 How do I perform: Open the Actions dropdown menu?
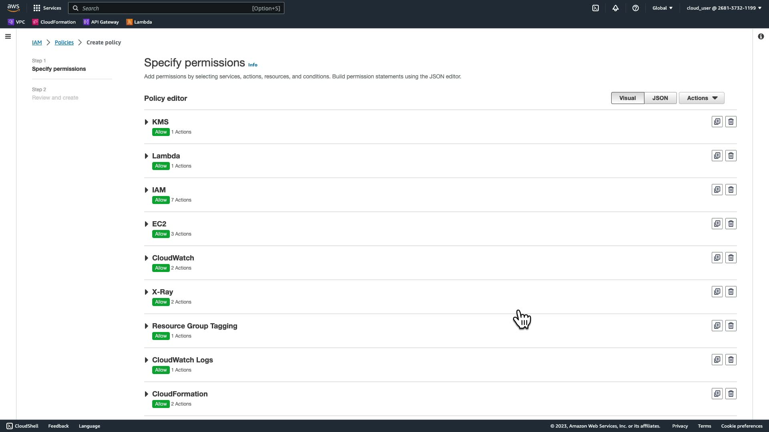[701, 98]
